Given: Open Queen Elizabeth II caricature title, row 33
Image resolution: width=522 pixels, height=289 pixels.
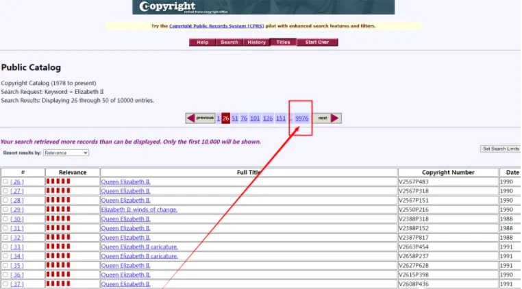Looking at the screenshot, I should coord(140,247).
